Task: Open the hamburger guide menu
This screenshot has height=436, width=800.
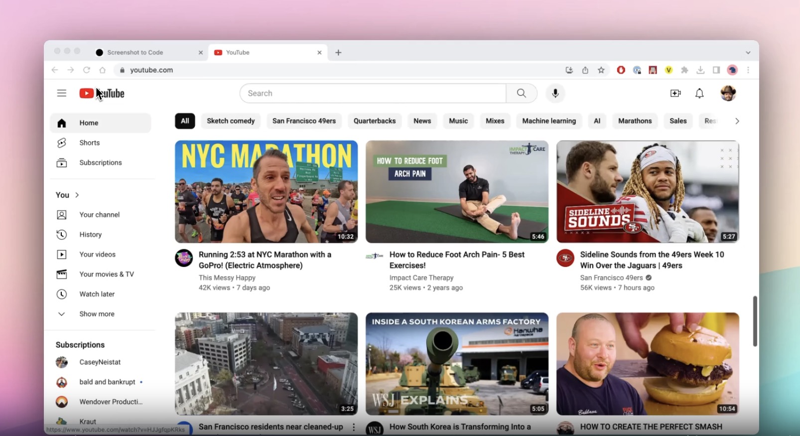Action: coord(61,93)
